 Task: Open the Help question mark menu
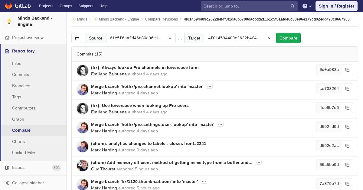(x=307, y=6)
